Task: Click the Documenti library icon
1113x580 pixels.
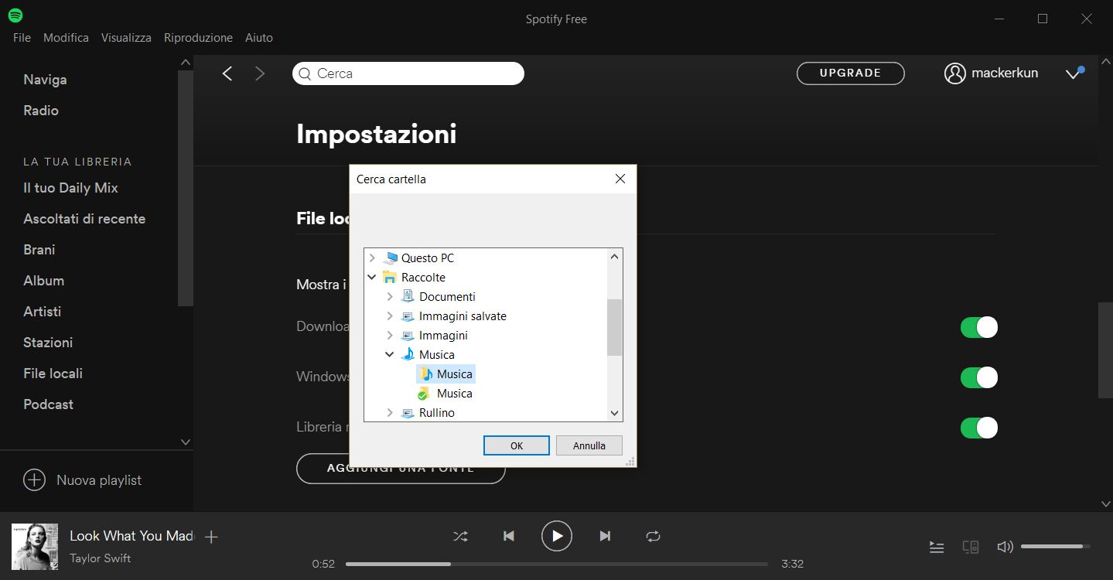Action: [x=408, y=297]
